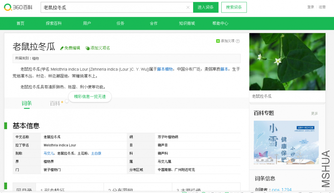Follow the 藤本 link in the description
The height and width of the screenshot is (193, 334).
[x=224, y=69]
